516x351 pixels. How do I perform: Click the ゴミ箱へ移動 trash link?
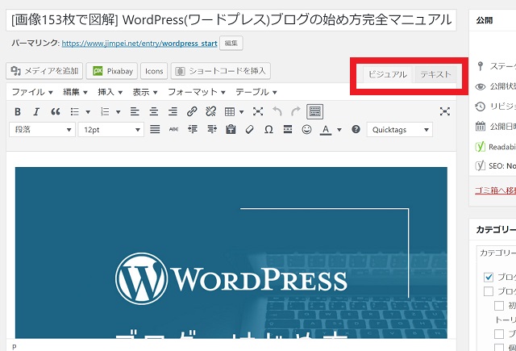pyautogui.click(x=495, y=190)
